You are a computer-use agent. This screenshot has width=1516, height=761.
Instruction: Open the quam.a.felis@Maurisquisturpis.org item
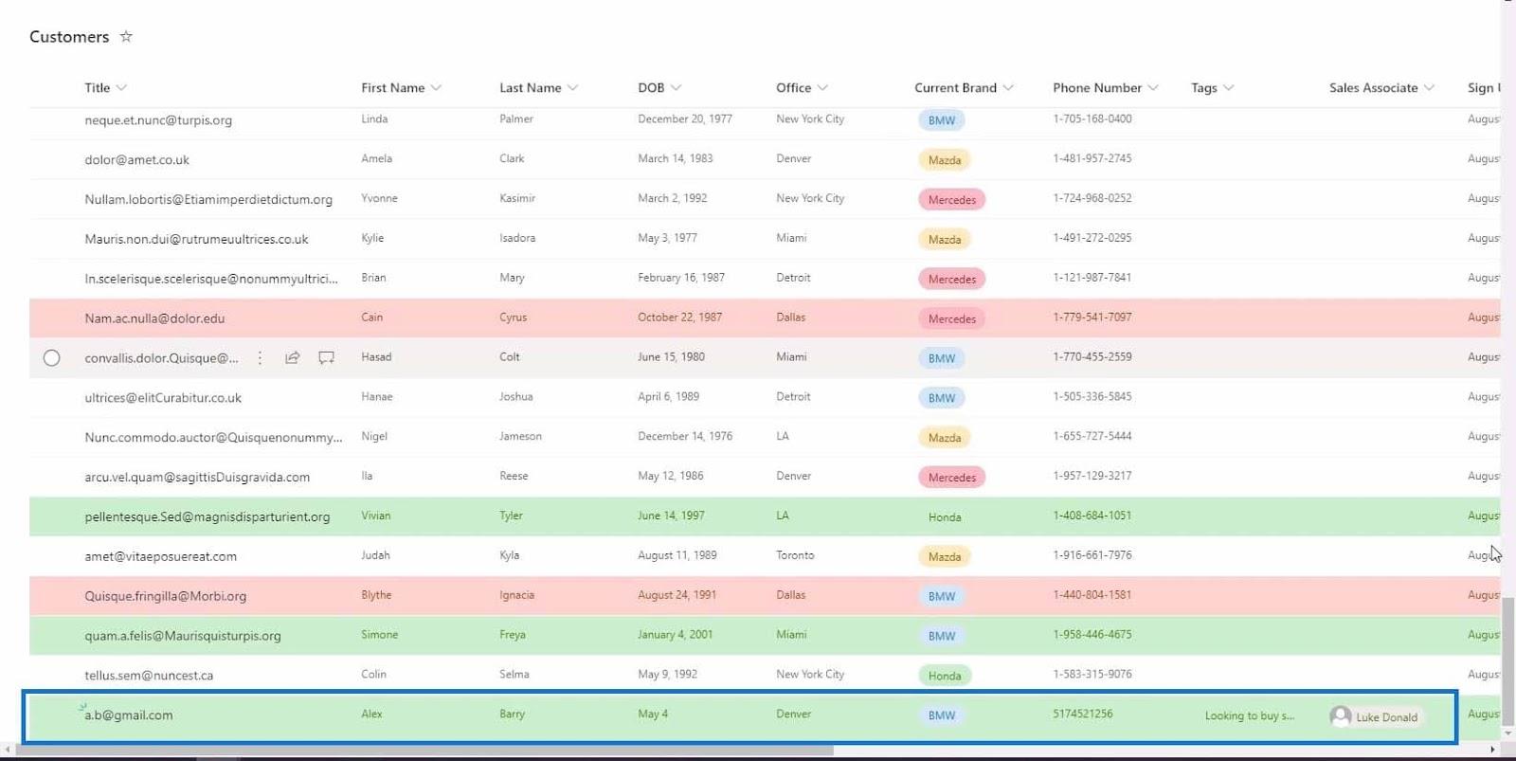pyautogui.click(x=183, y=636)
